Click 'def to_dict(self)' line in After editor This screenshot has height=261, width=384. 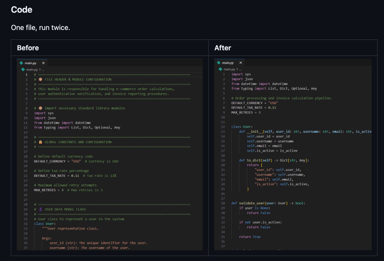pyautogui.click(x=274, y=160)
